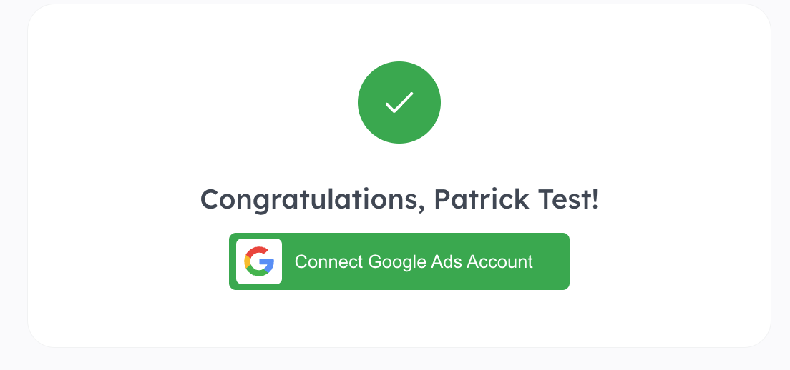
Task: Click the 'Congratulations, Patrick Test!' heading
Action: point(399,199)
